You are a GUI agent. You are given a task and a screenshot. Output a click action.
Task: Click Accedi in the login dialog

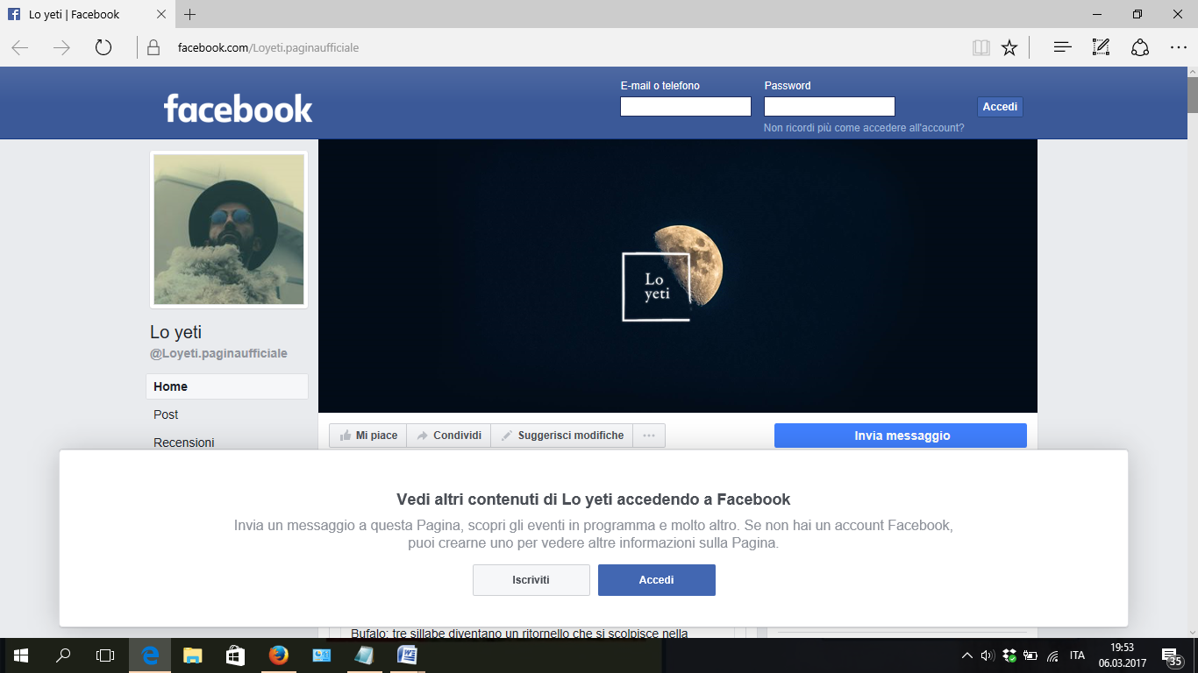pyautogui.click(x=657, y=580)
